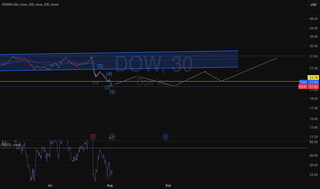This screenshot has height=189, width=320.
Task: Click the Aug date on time axis
Action: coord(110,185)
